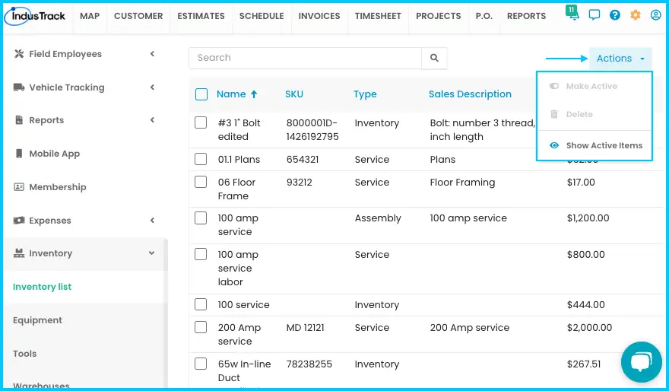Sort by Sales Description column header

pos(470,94)
